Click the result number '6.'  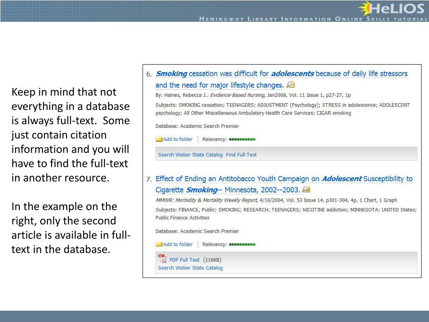coord(149,74)
